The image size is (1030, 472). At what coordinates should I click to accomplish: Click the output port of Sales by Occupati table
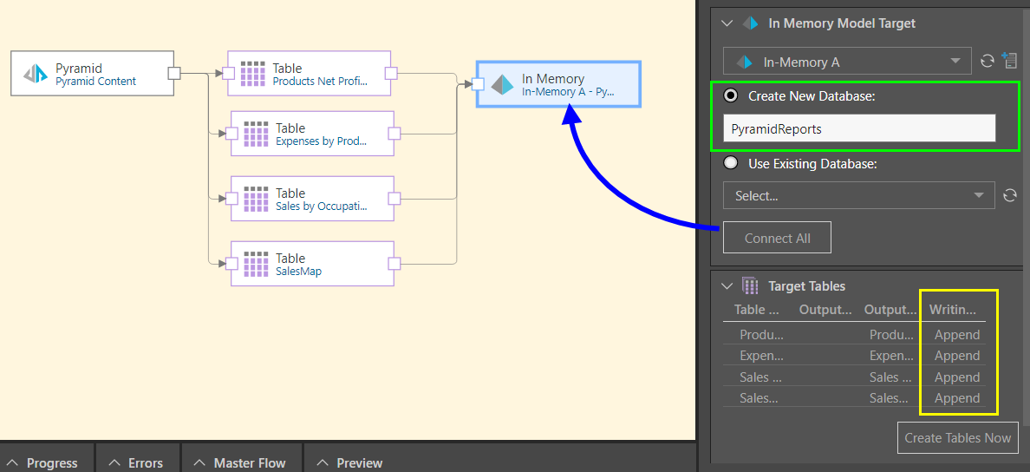(394, 199)
